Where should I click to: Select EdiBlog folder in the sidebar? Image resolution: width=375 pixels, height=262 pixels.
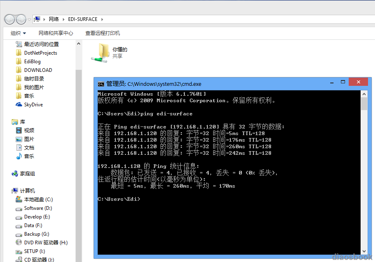tap(32, 62)
